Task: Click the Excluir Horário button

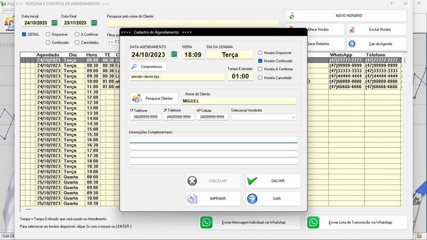Action: (377, 29)
